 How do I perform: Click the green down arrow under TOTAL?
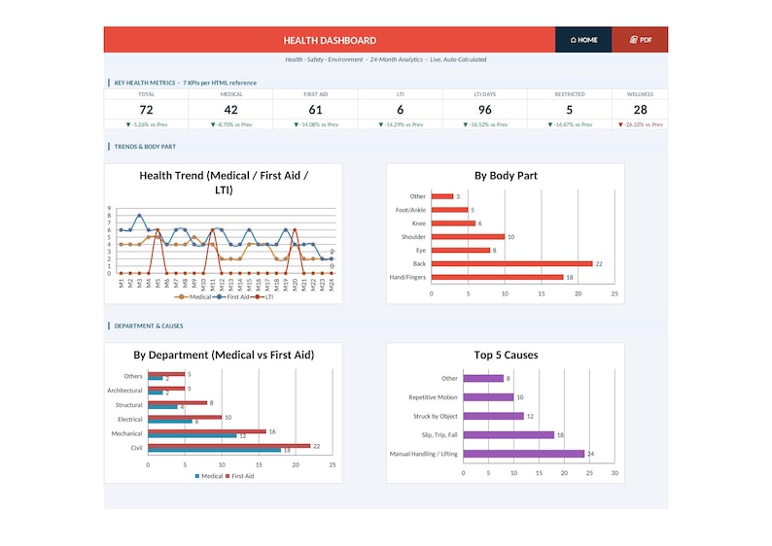click(128, 125)
